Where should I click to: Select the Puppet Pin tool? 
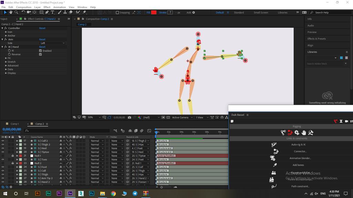pos(84,12)
